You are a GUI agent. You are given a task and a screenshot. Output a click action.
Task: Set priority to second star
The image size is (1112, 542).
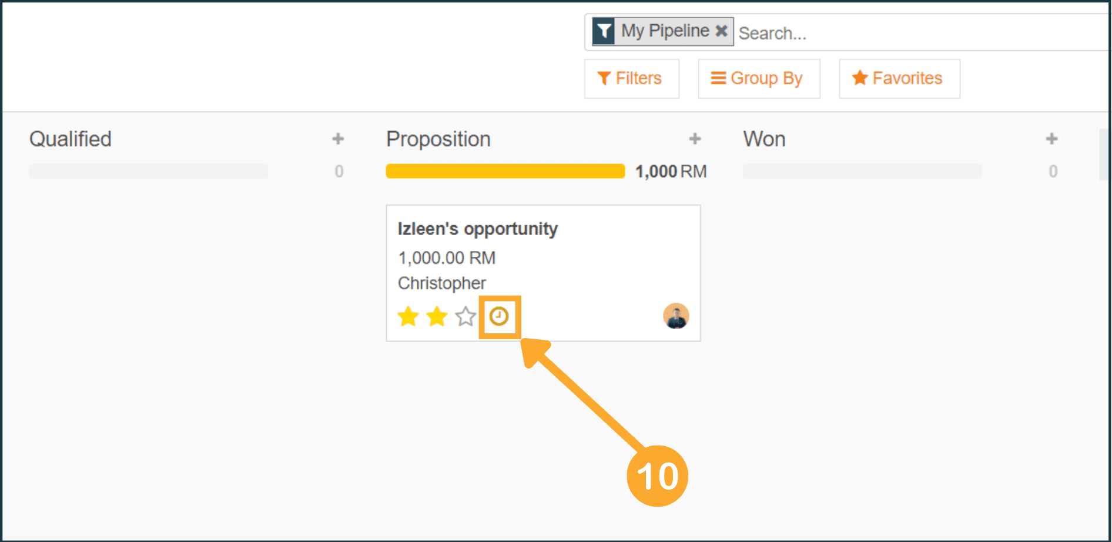coord(437,317)
